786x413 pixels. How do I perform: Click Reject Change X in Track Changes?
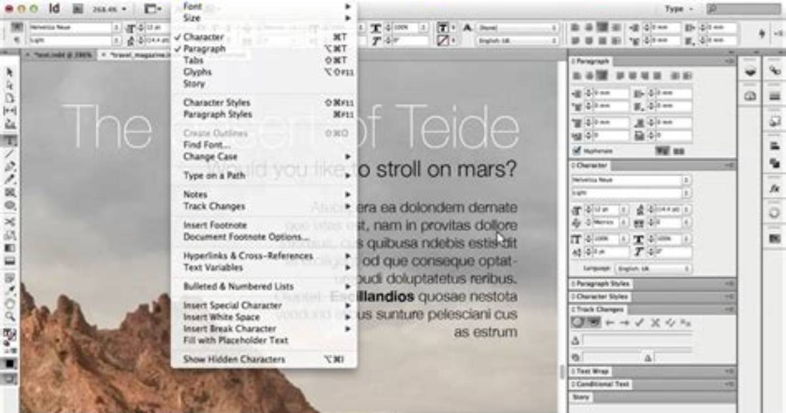(655, 323)
